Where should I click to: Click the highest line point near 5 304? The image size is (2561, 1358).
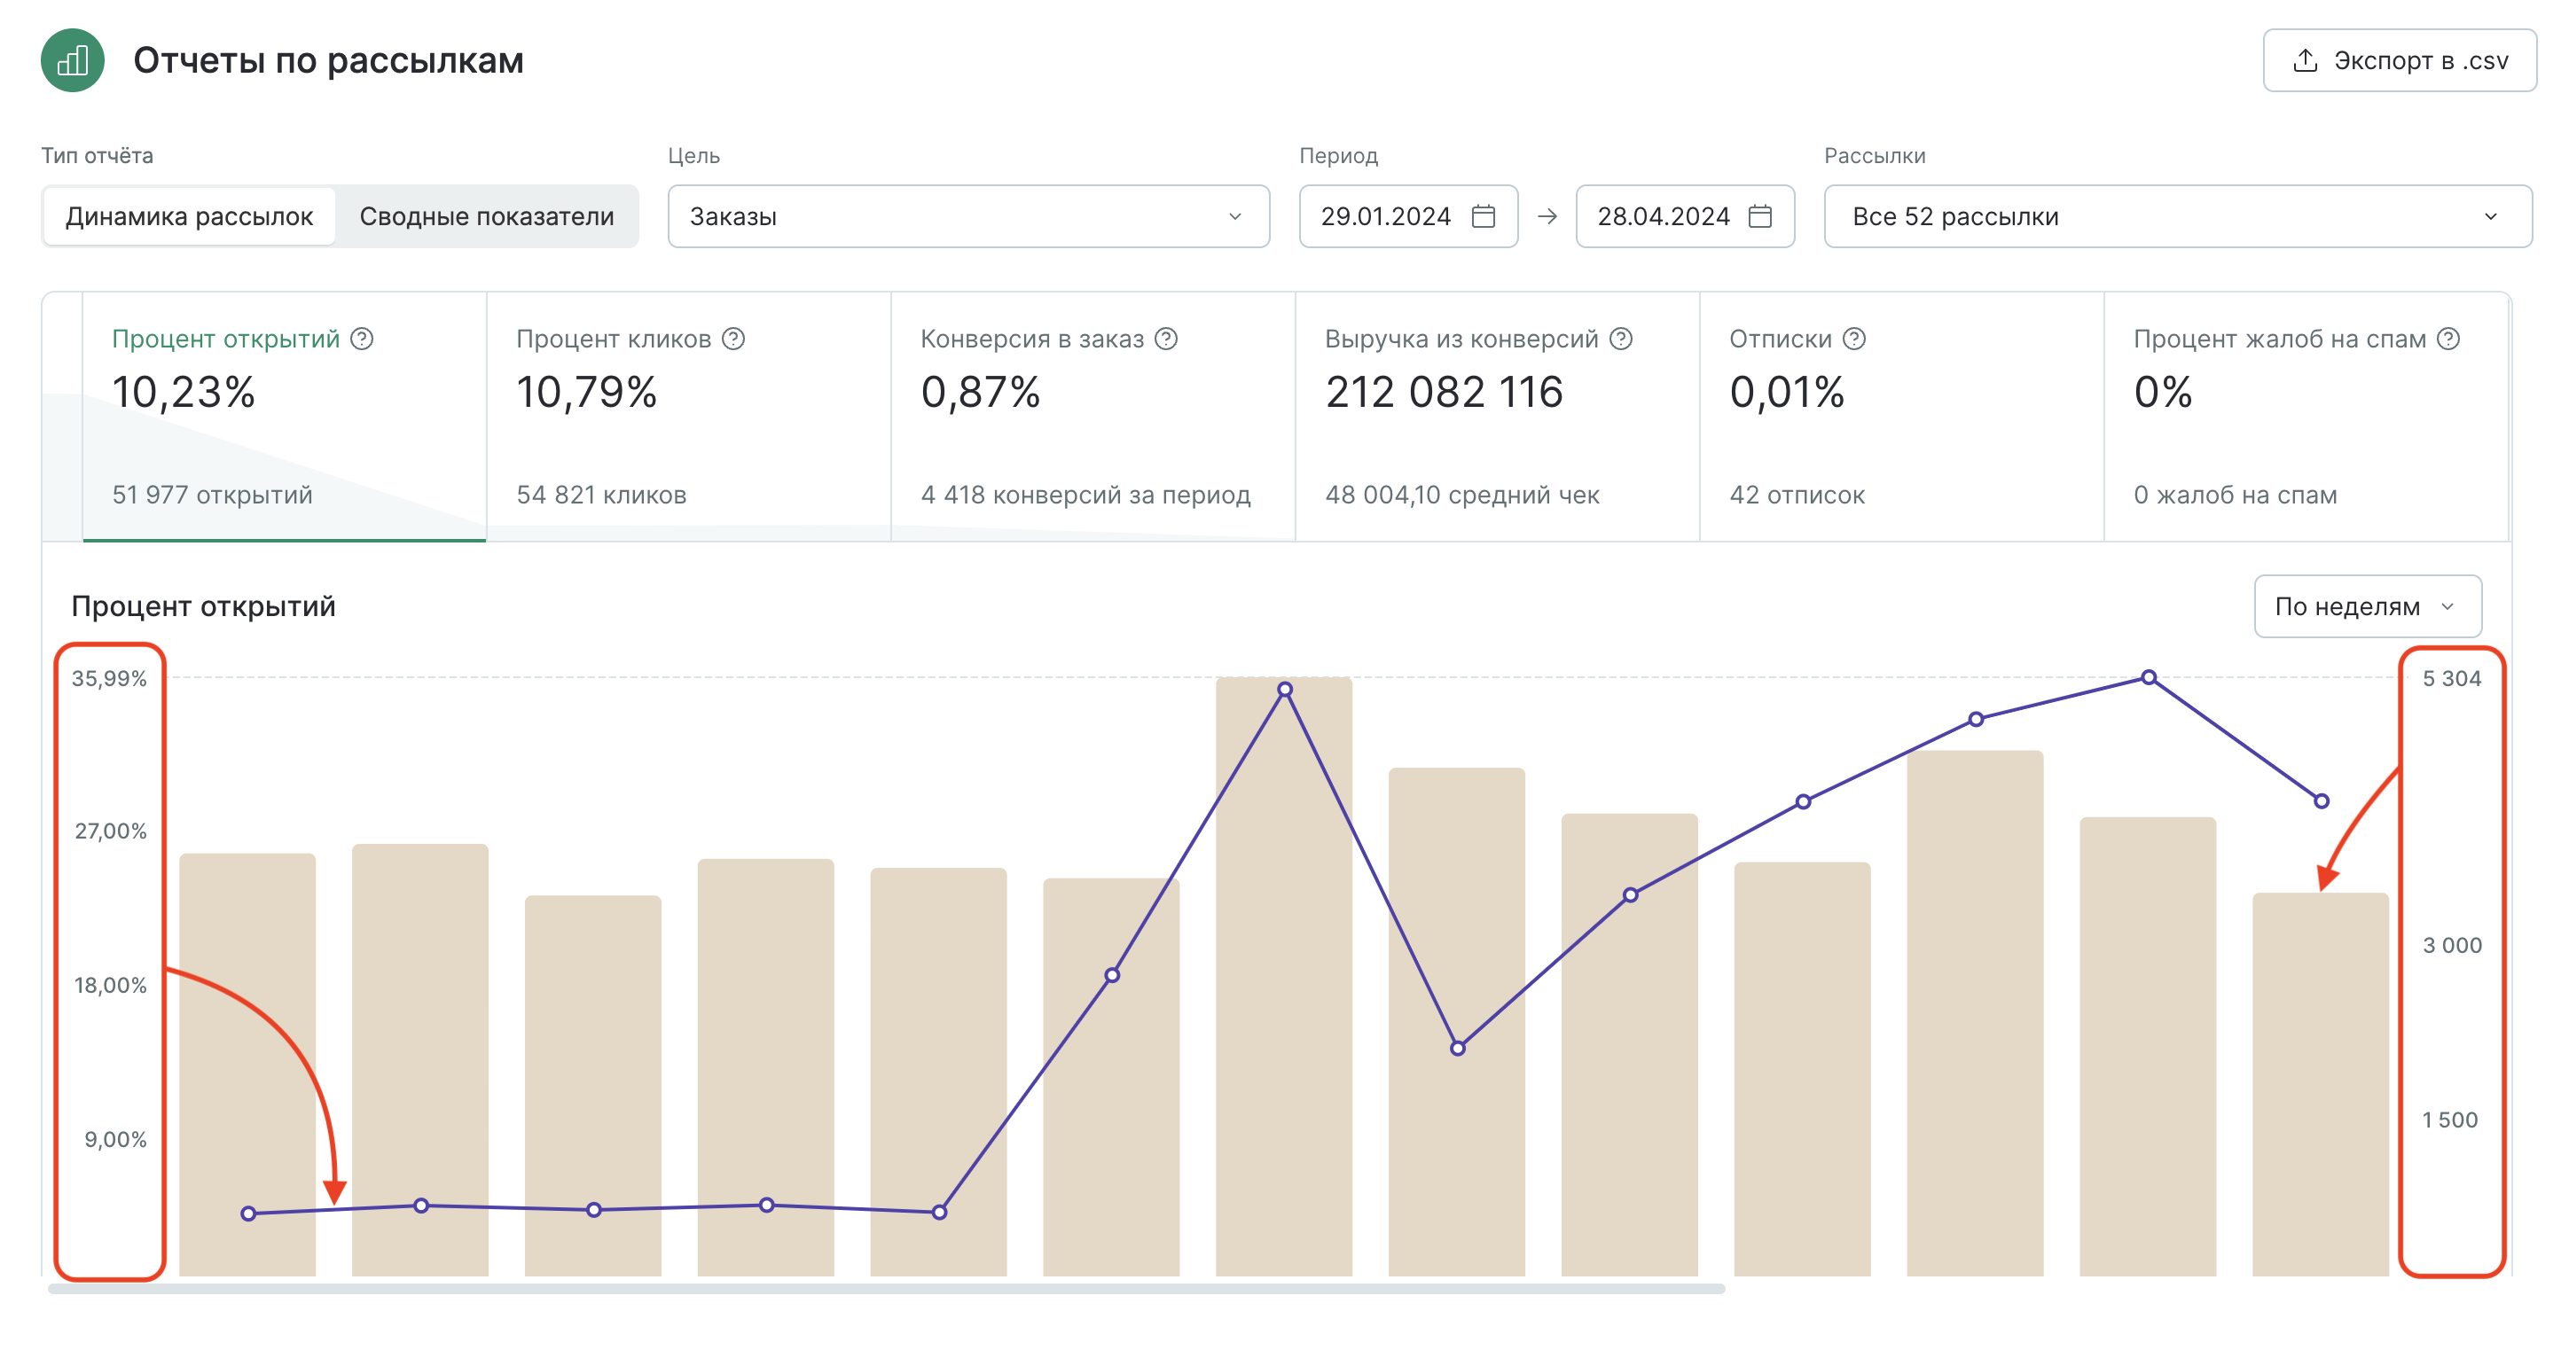point(2149,677)
